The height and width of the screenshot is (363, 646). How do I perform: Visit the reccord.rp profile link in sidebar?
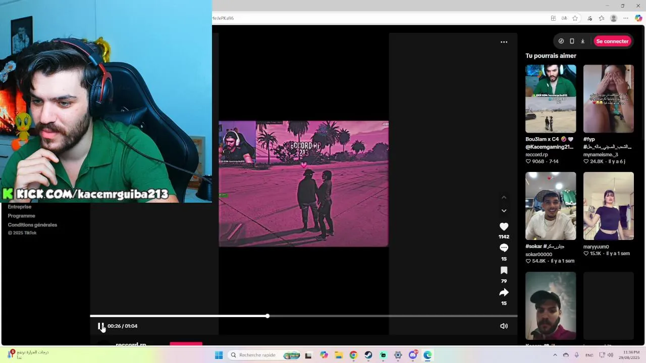(536, 155)
